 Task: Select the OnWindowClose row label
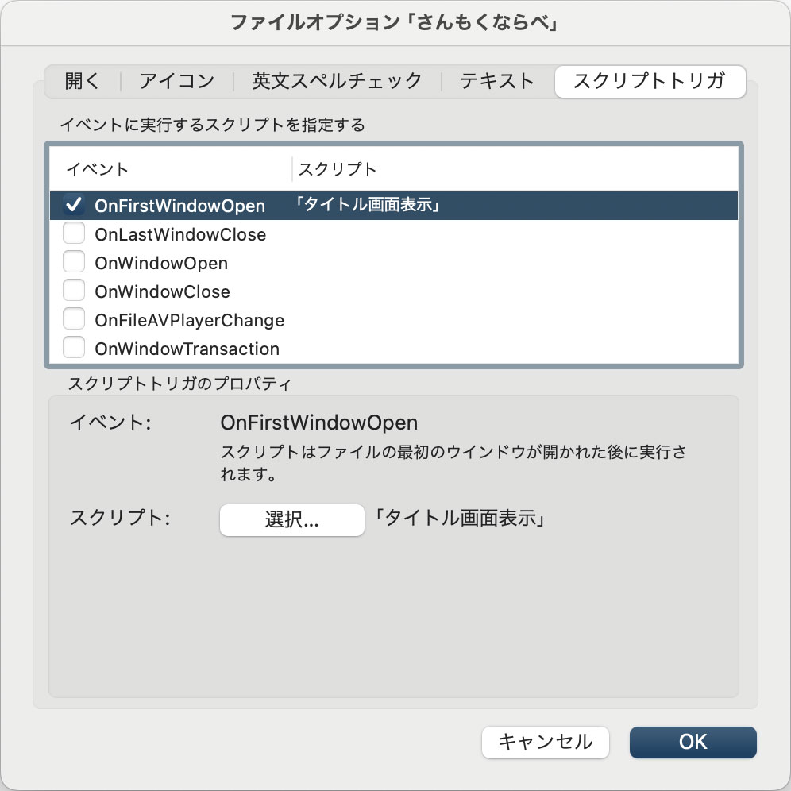click(163, 291)
